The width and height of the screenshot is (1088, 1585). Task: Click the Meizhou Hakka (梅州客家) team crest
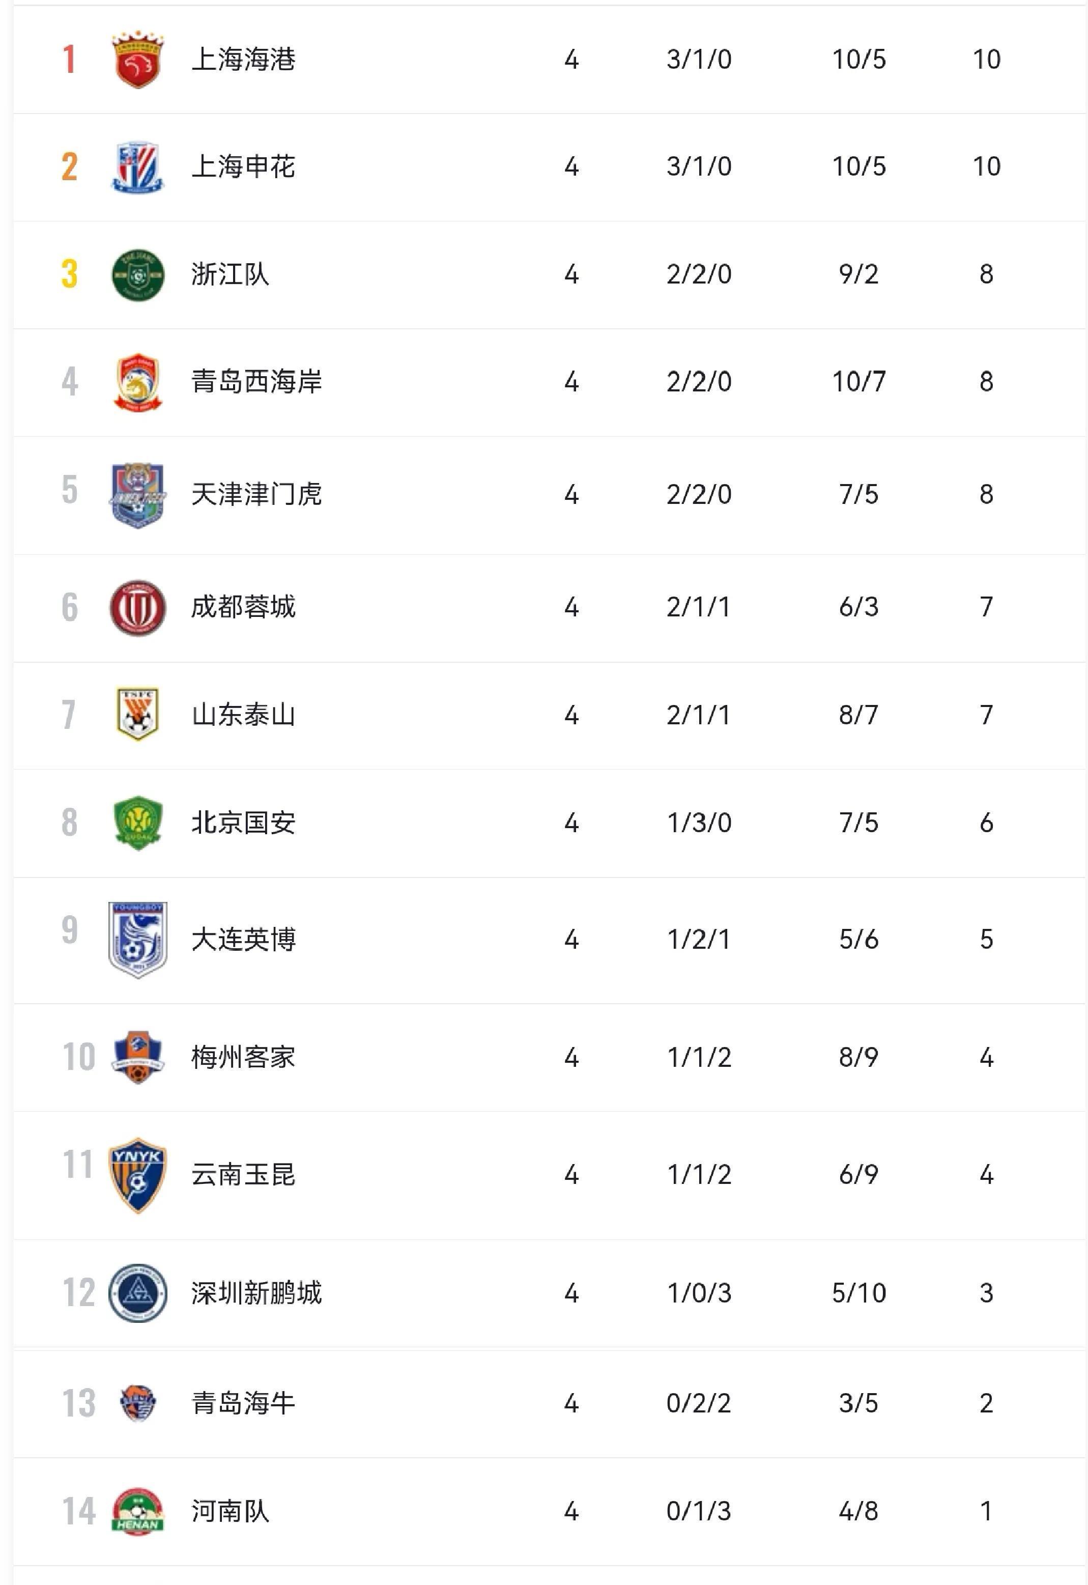(x=137, y=1057)
